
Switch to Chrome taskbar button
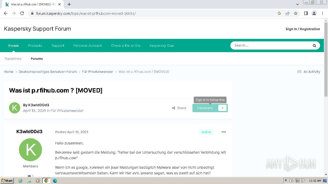46,181
